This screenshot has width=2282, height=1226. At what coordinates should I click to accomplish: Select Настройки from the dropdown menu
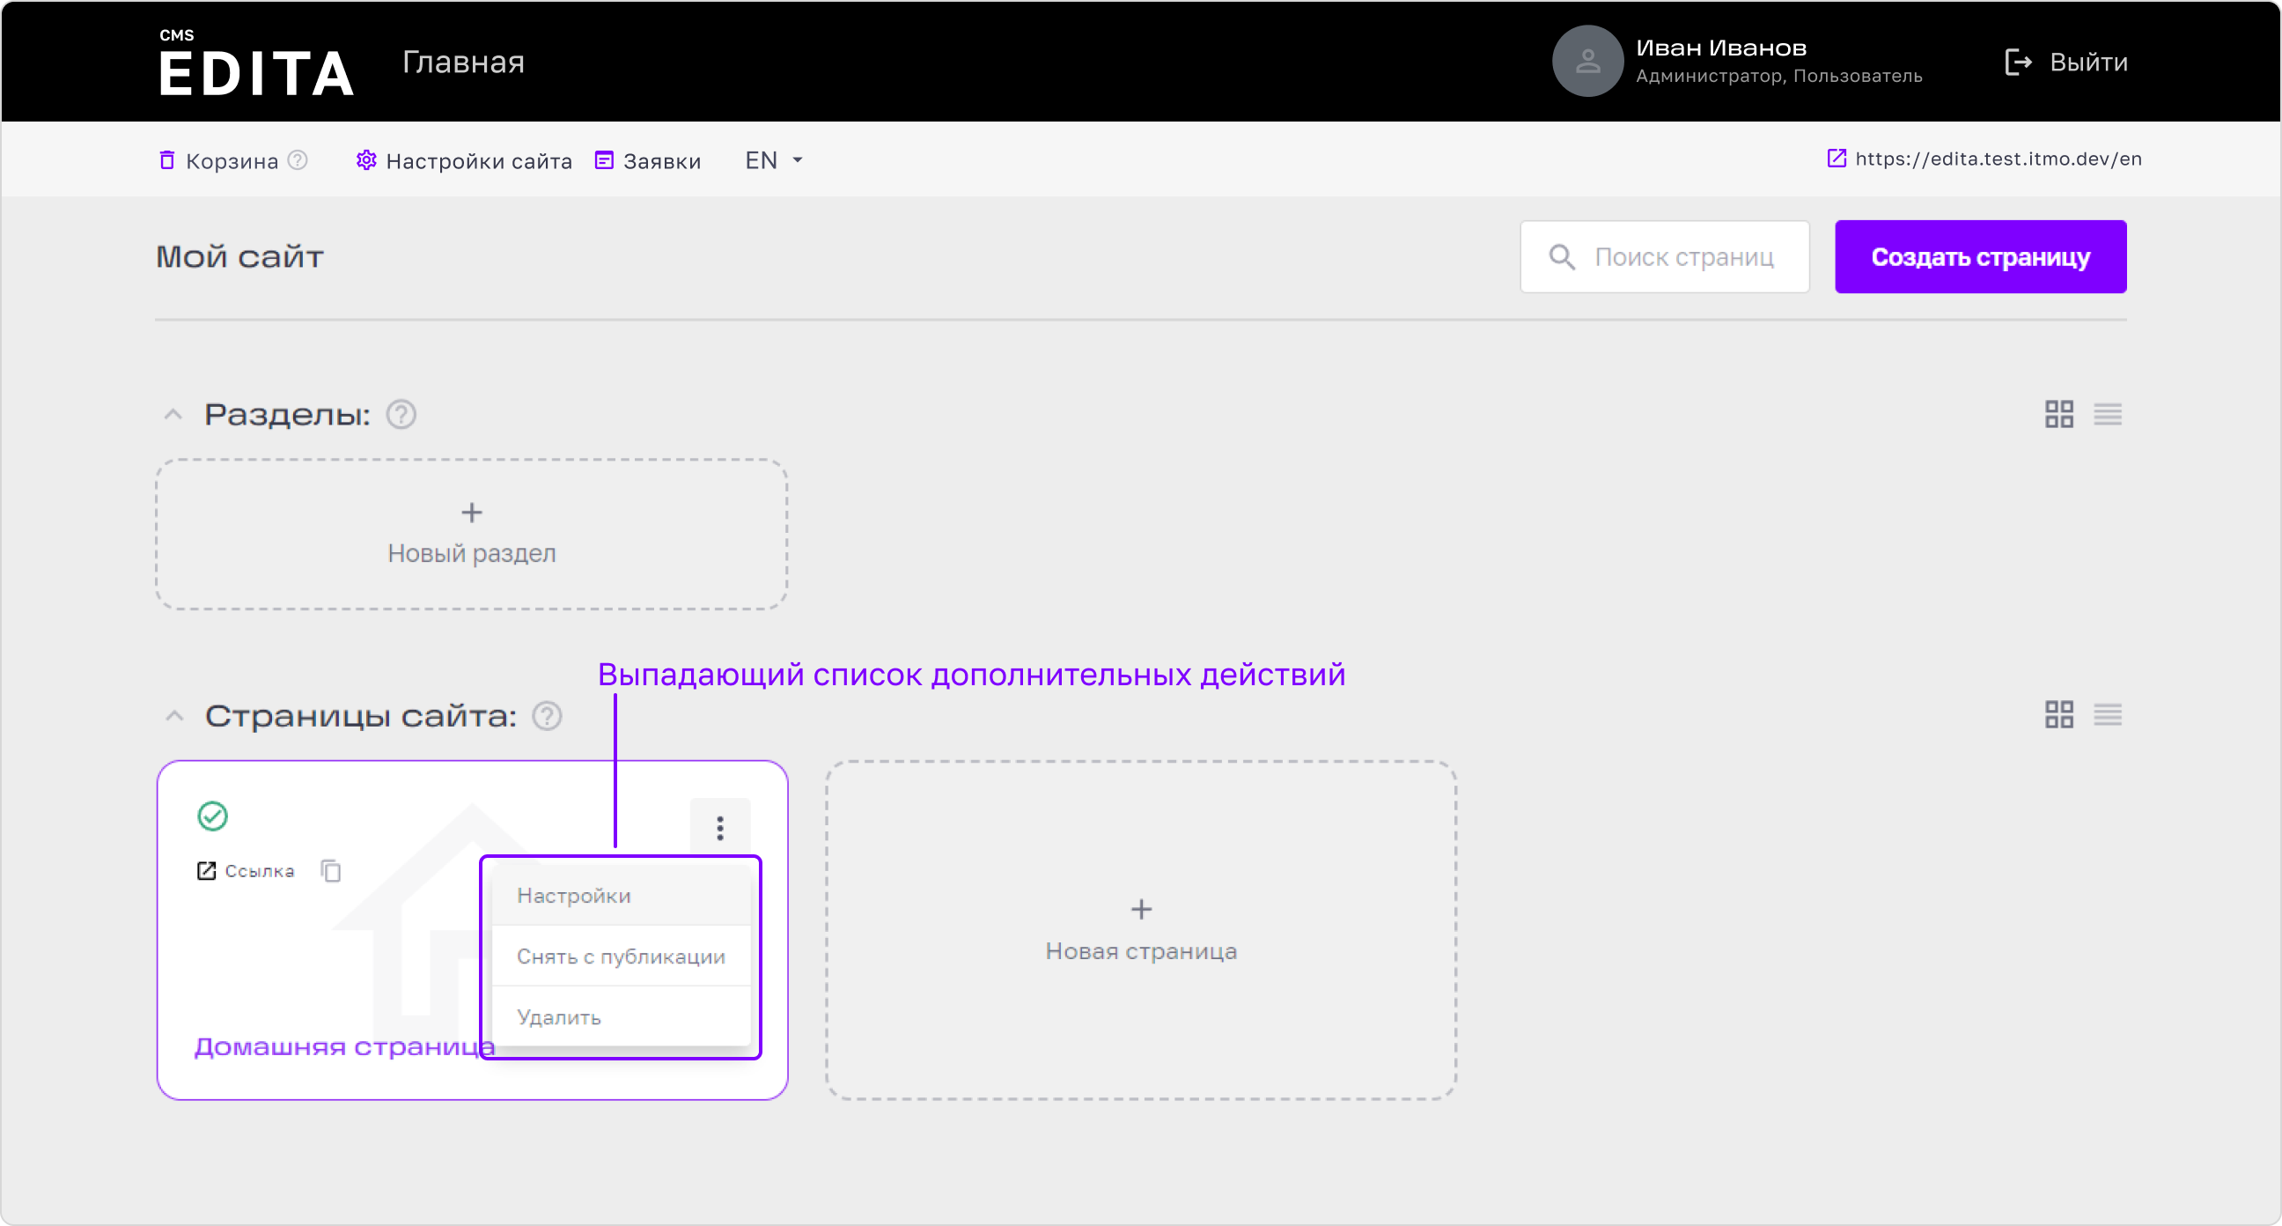coord(620,897)
